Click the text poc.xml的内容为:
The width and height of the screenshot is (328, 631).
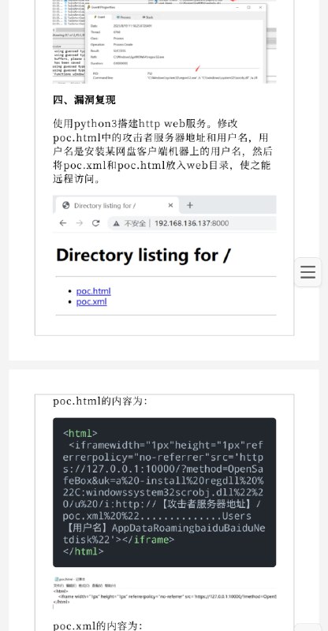pyautogui.click(x=98, y=625)
